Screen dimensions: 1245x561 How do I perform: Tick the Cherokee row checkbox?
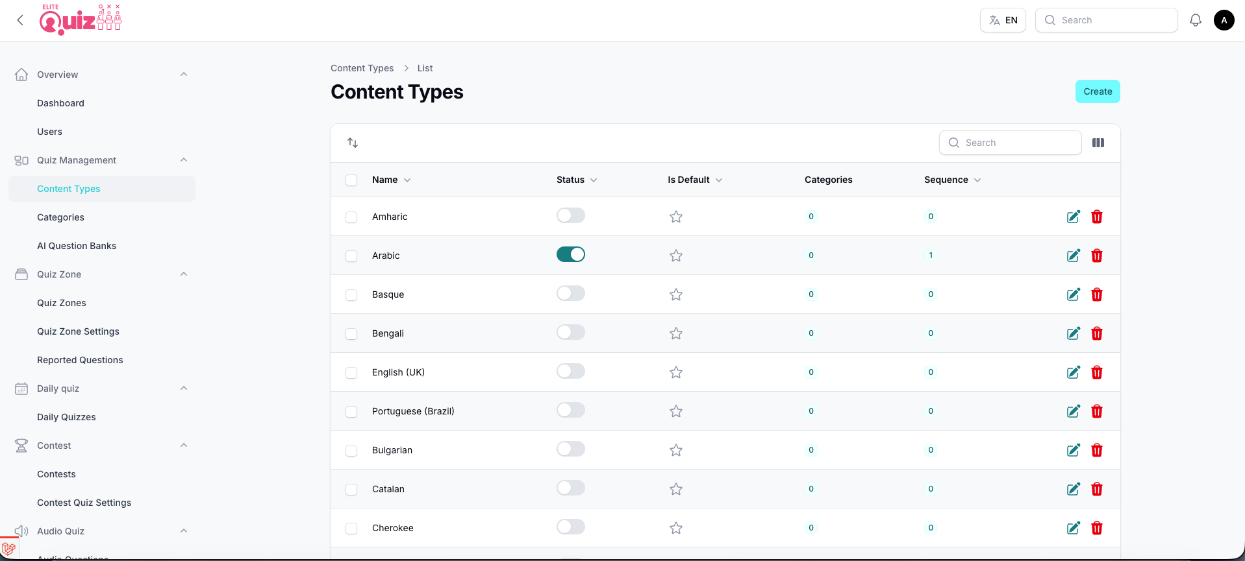(351, 529)
